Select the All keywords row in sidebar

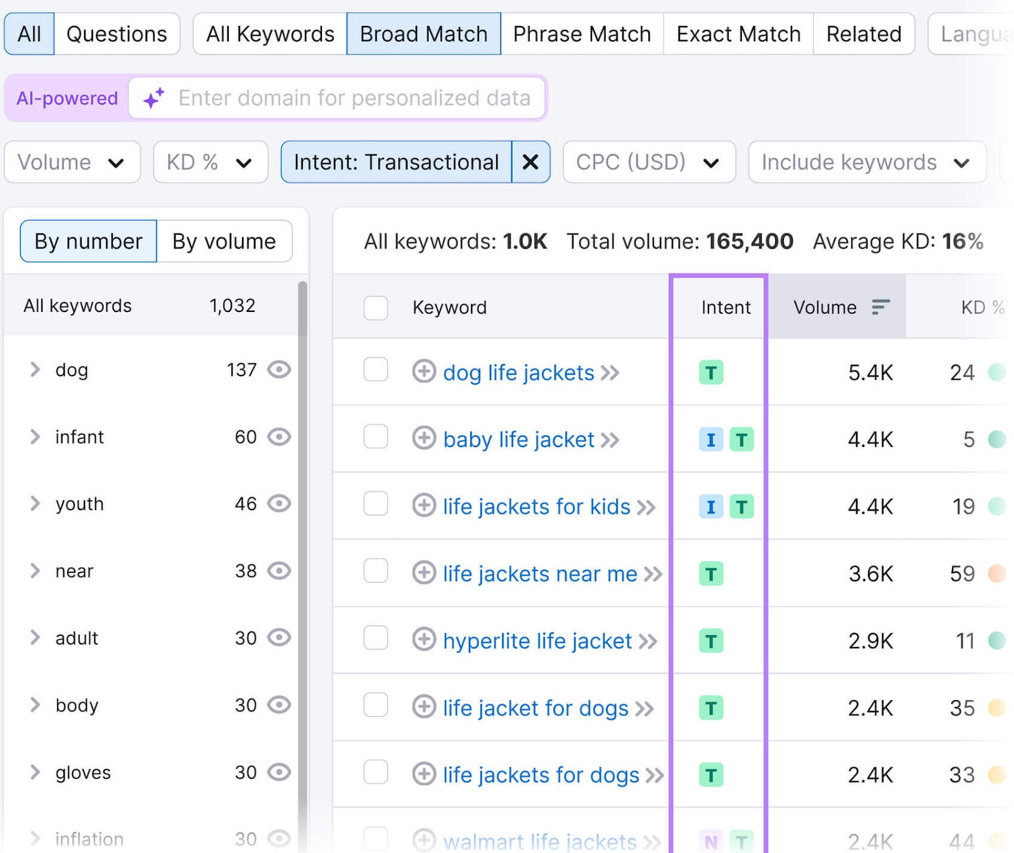[x=151, y=306]
